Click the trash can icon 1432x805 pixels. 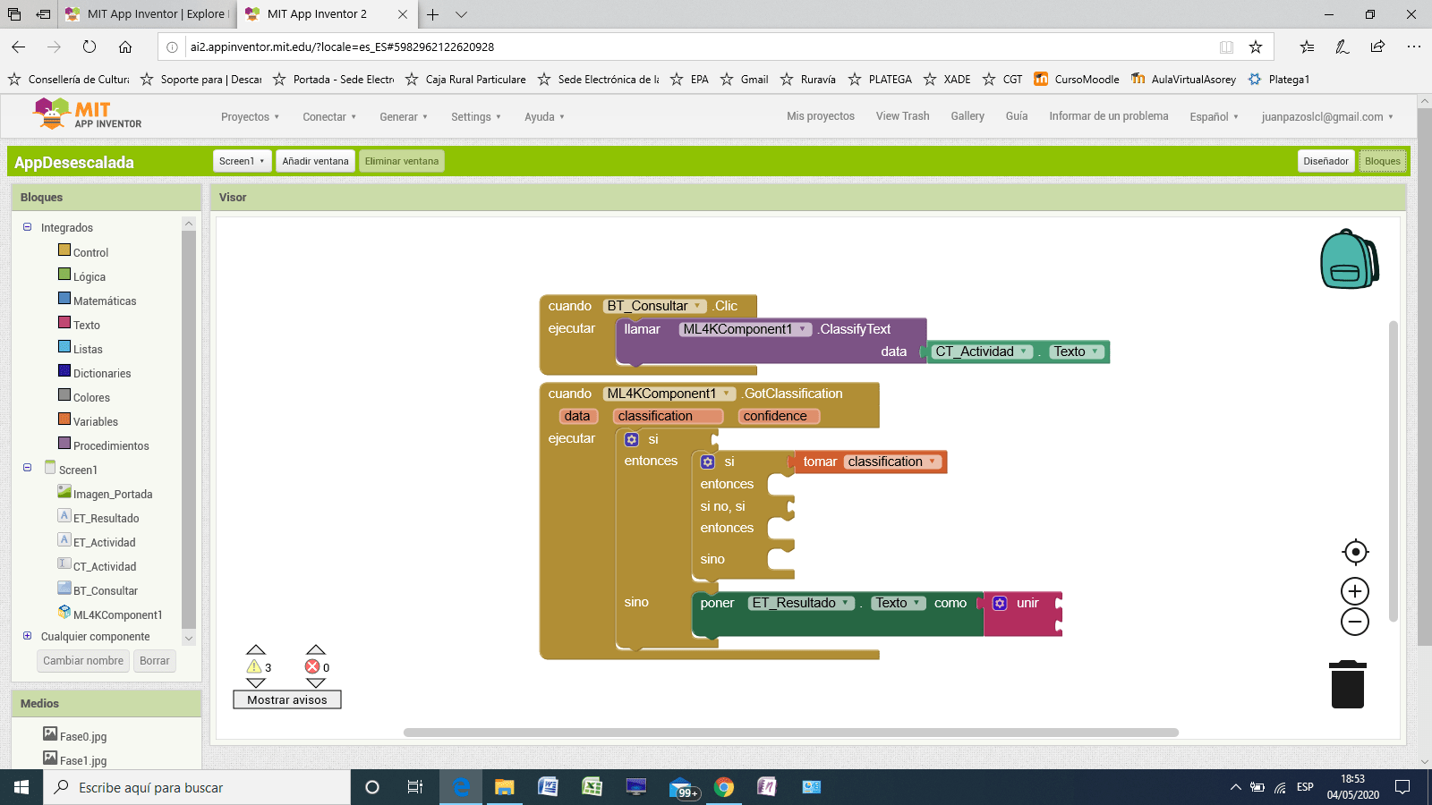point(1347,685)
